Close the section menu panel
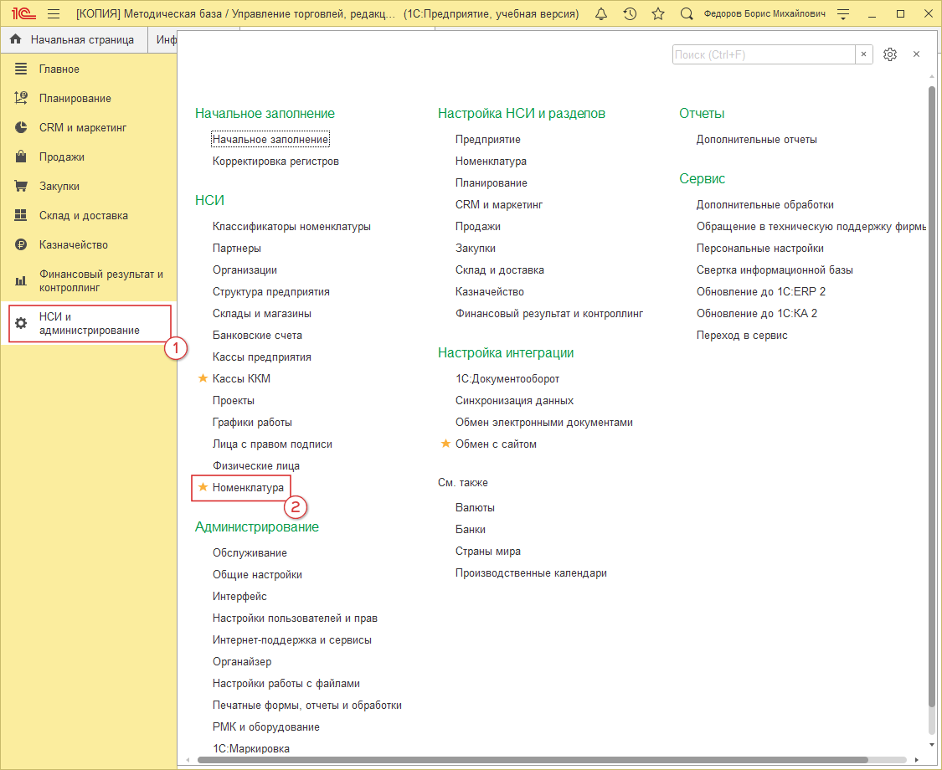This screenshot has width=942, height=770. [x=917, y=54]
